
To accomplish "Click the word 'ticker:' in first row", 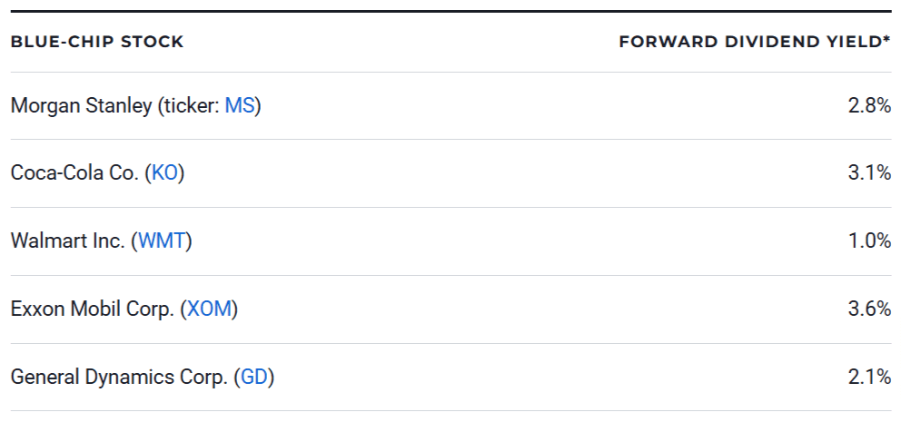I will coord(189,105).
